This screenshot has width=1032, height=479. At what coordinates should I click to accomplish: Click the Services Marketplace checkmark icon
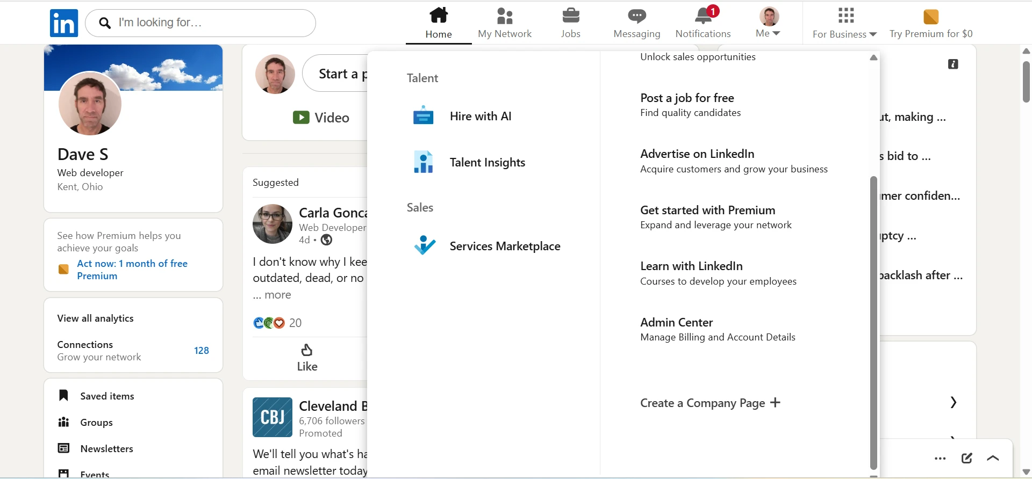[x=425, y=245]
